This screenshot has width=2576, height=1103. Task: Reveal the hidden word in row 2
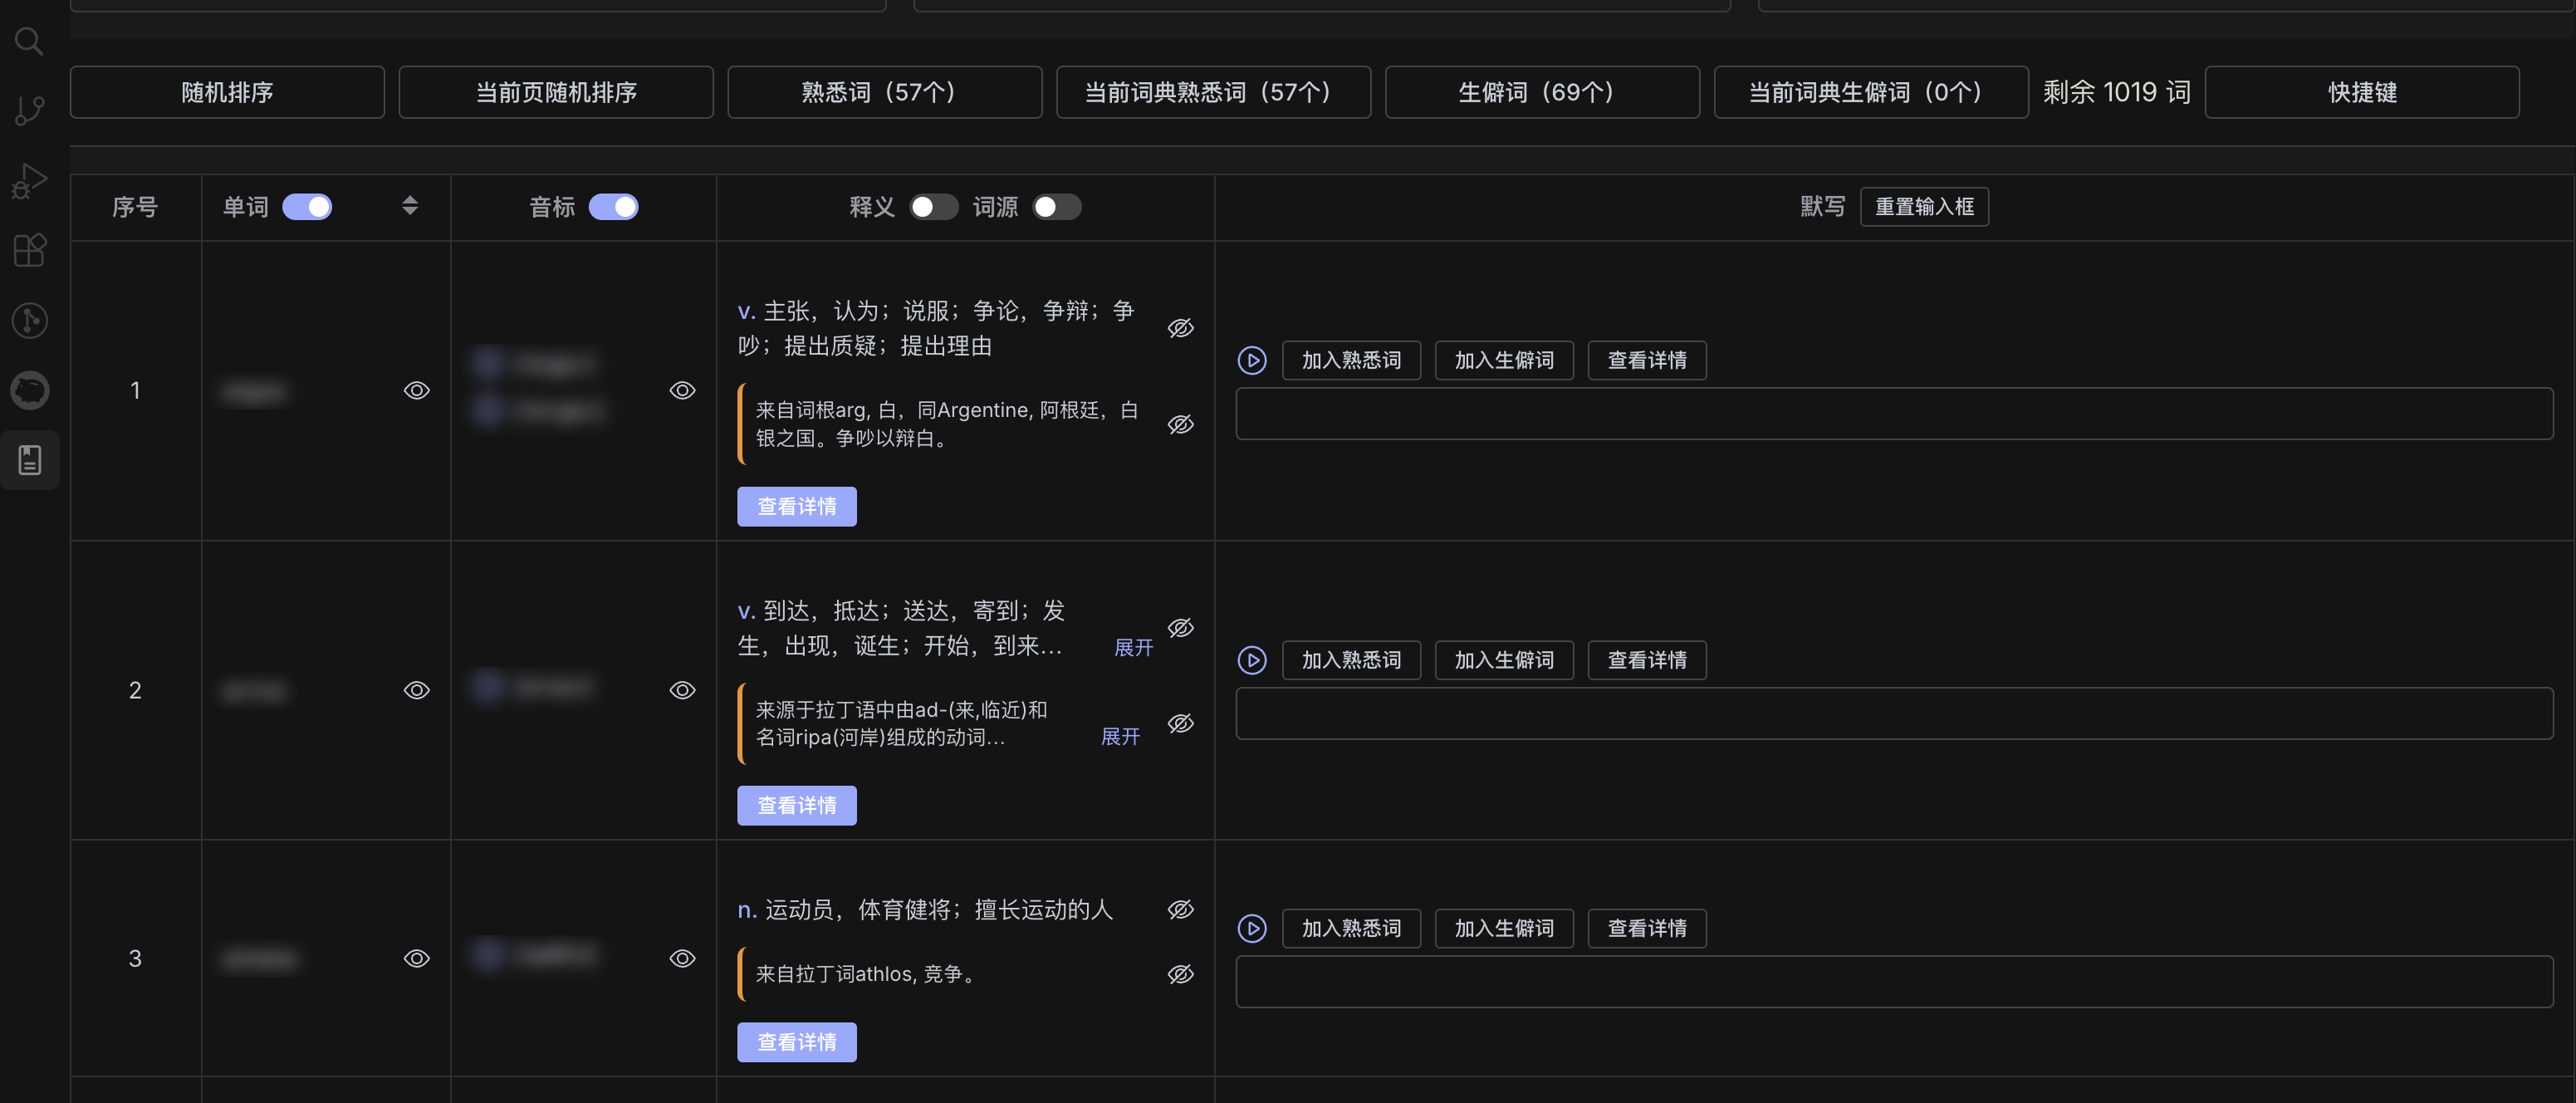417,690
